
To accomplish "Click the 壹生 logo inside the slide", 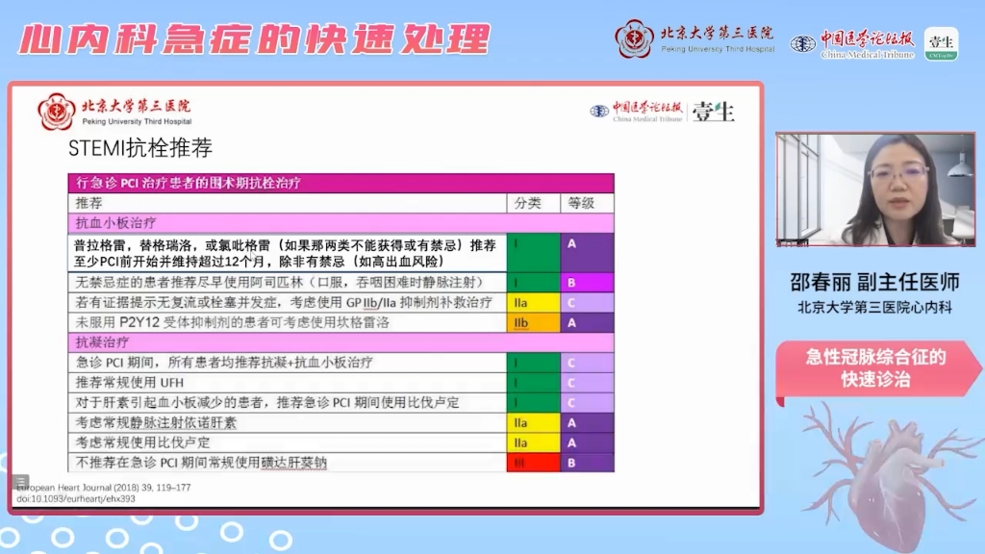I will (713, 112).
